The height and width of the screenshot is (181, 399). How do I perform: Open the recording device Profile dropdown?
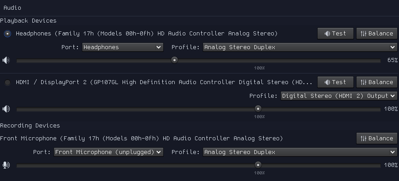coord(300,152)
